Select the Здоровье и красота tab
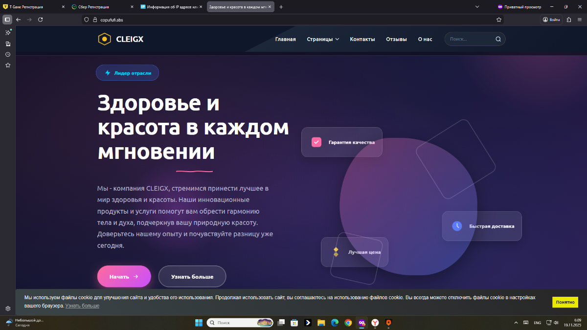This screenshot has width=587, height=330. coord(240,7)
